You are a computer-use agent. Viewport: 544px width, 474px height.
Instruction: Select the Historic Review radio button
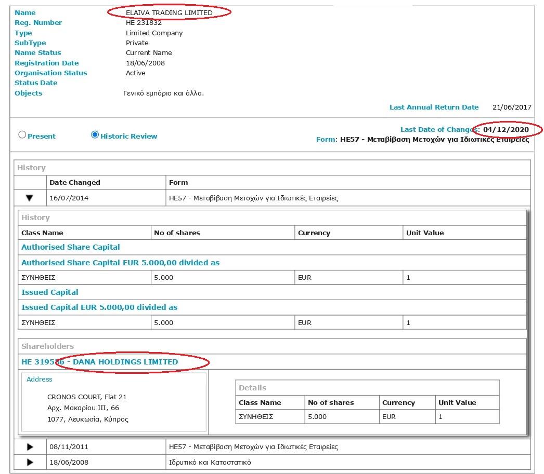pos(95,135)
